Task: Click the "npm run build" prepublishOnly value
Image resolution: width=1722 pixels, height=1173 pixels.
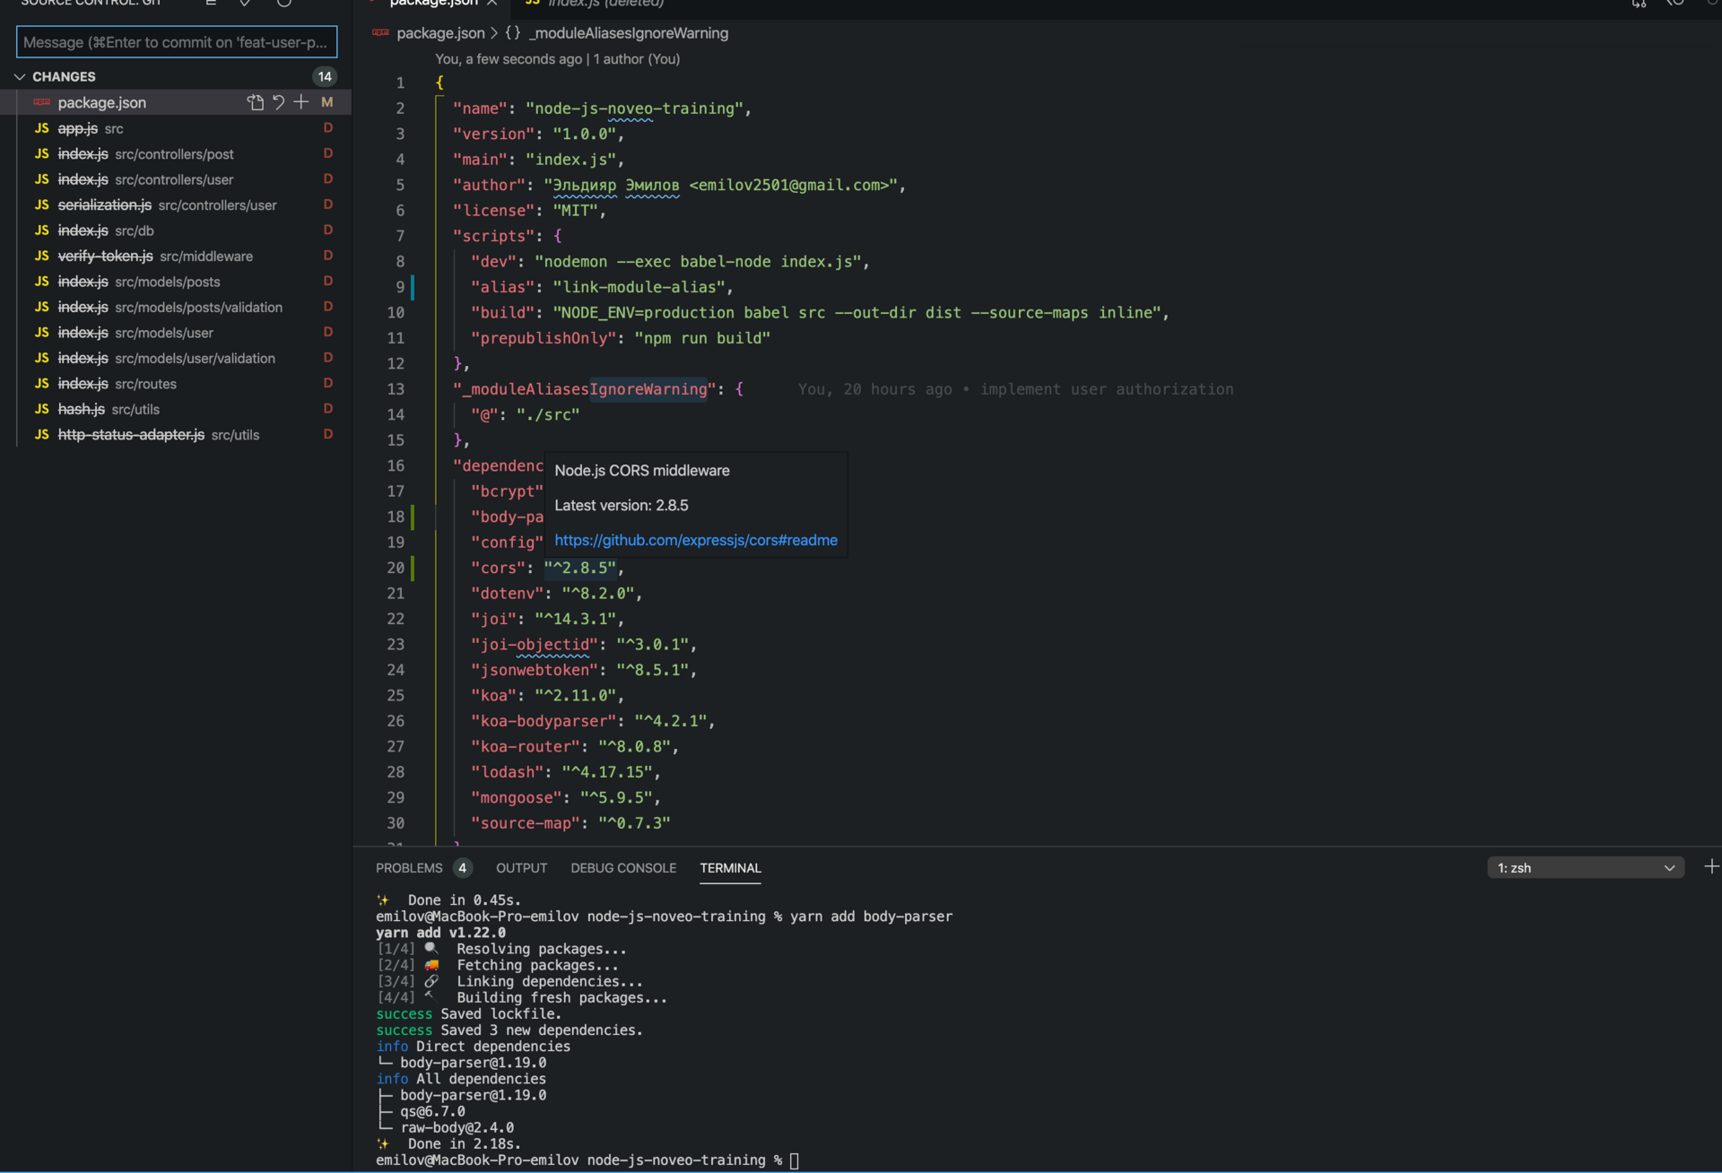Action: point(702,338)
